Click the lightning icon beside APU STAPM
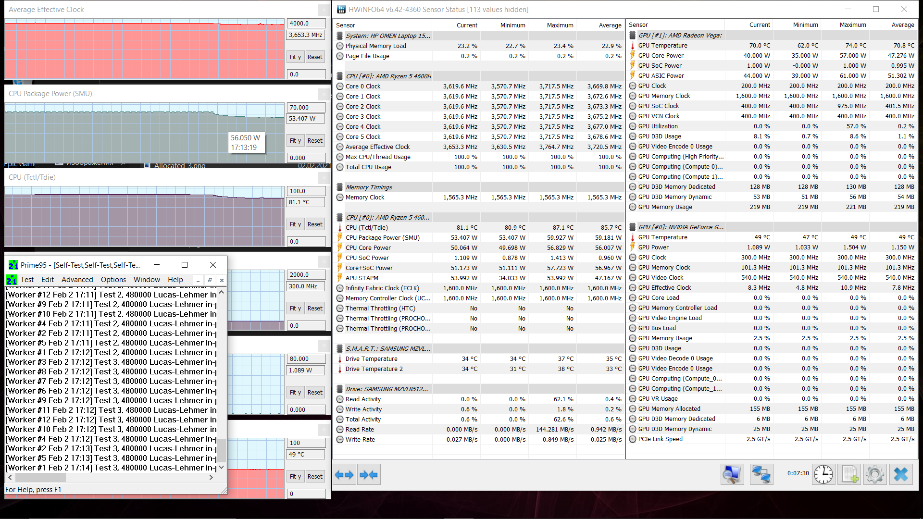The image size is (923, 519). pos(340,278)
